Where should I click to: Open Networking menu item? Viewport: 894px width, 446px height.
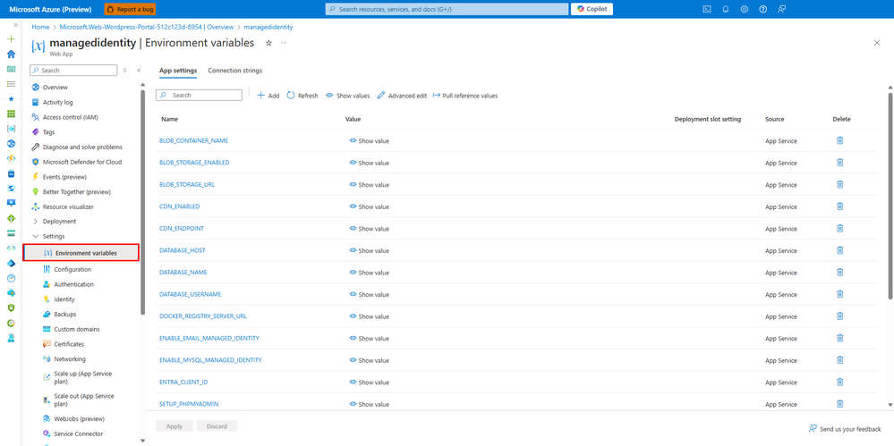click(x=70, y=358)
